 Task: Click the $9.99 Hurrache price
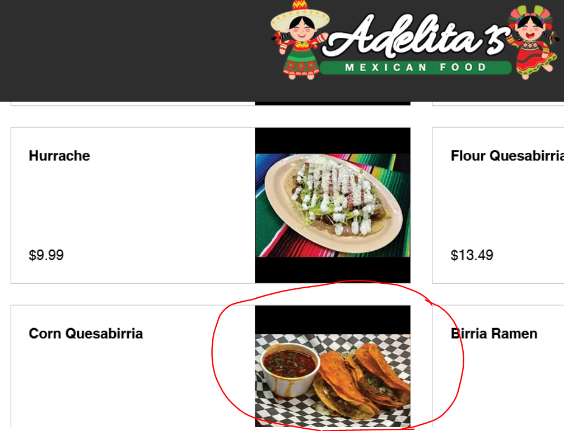[x=46, y=255]
